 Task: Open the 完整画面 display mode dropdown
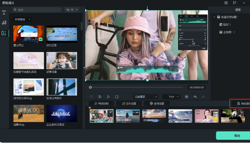[146, 97]
